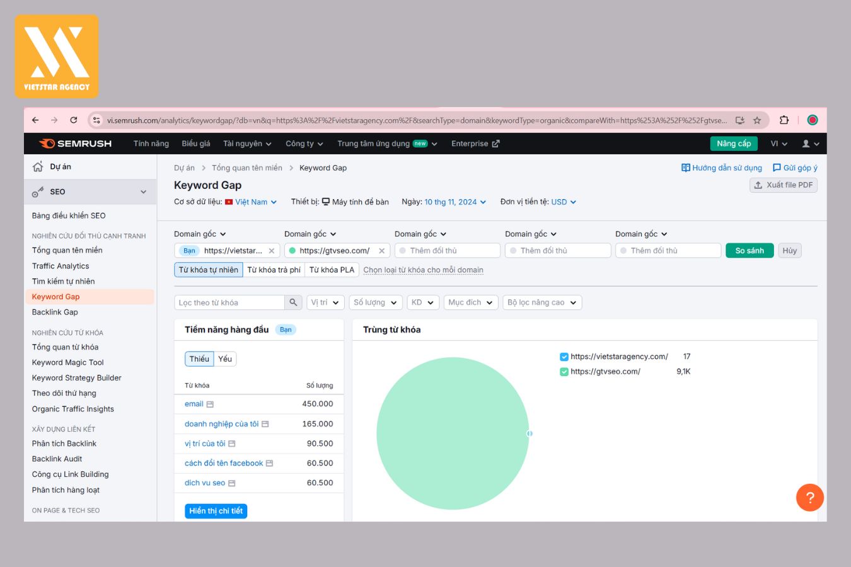Open the USD currency dropdown
Screen dimensions: 851x567
click(x=564, y=202)
